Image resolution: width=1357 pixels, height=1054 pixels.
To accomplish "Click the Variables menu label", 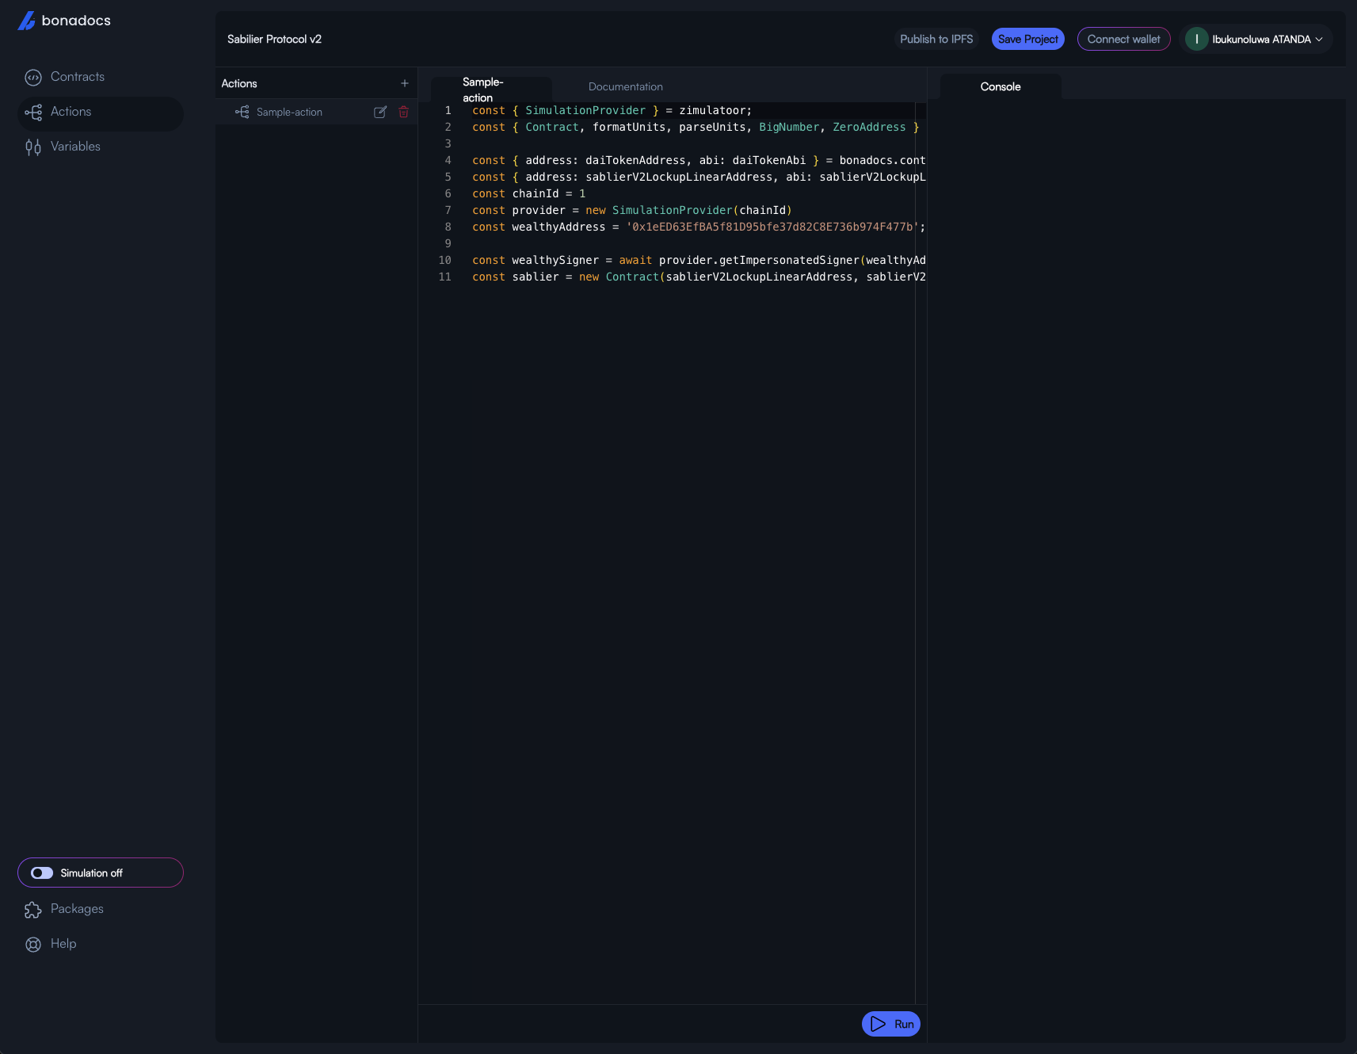I will click(75, 147).
